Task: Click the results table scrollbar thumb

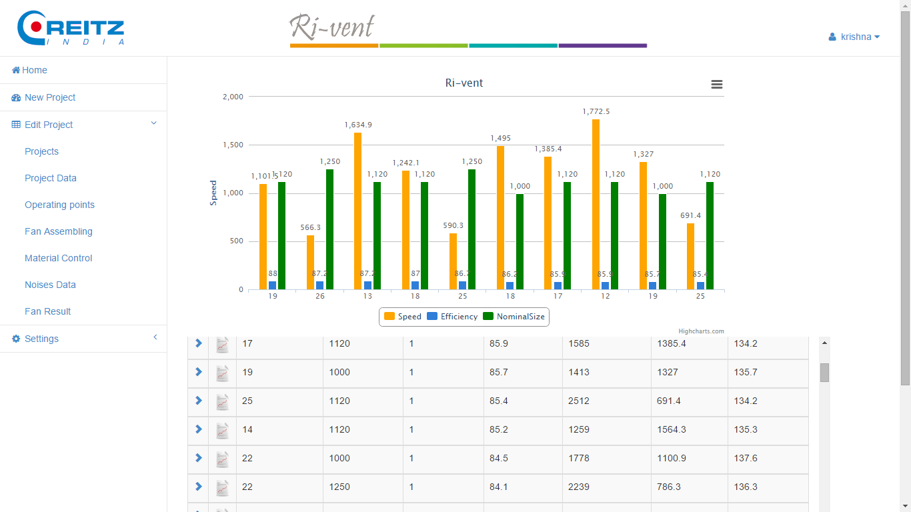Action: [824, 373]
